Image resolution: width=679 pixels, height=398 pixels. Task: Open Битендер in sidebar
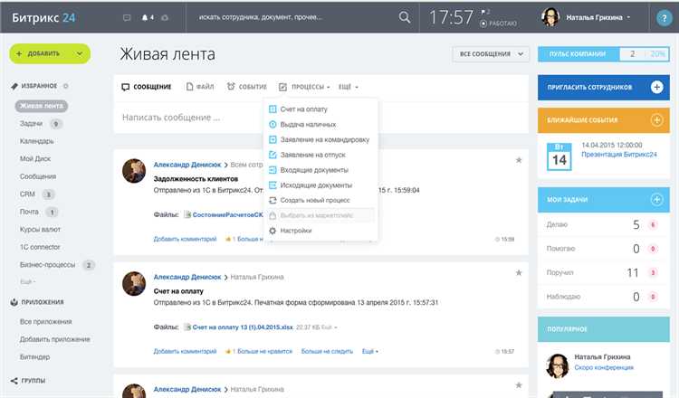34,357
